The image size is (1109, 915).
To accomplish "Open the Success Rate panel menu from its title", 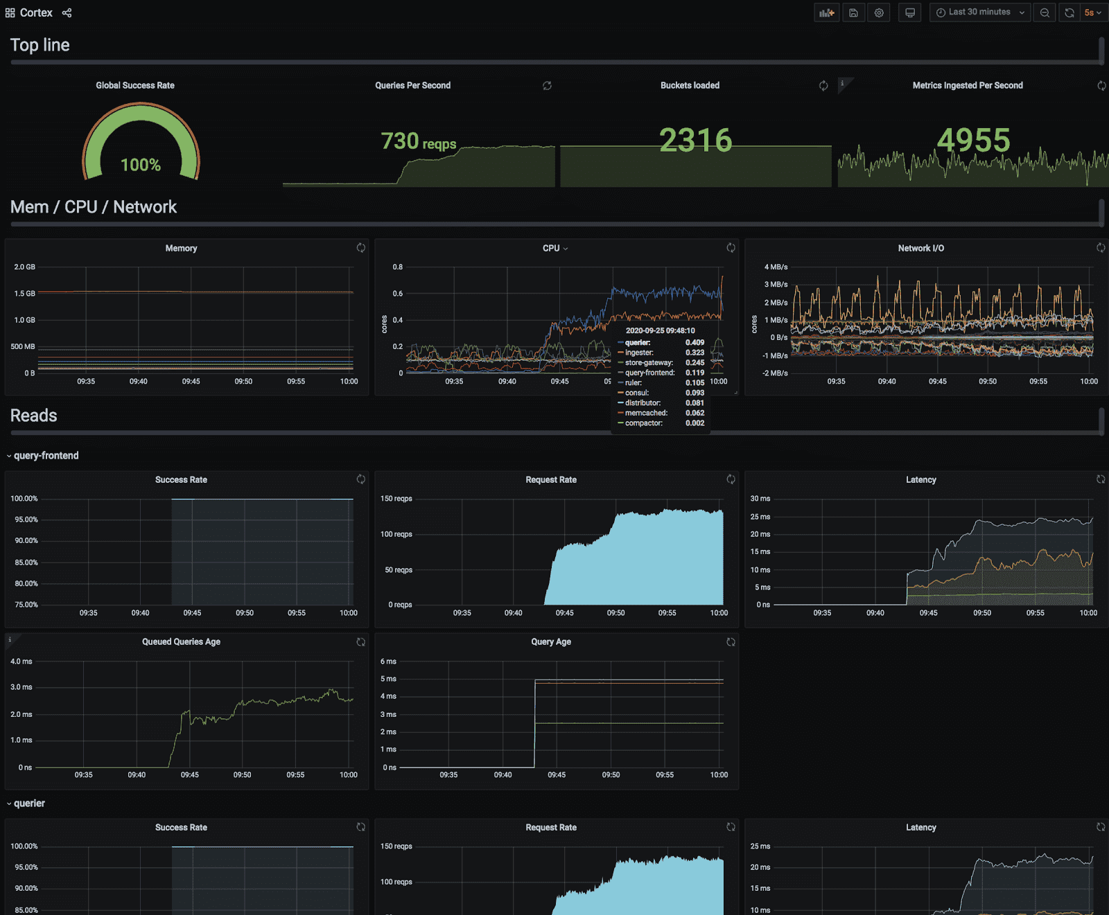I will [181, 479].
